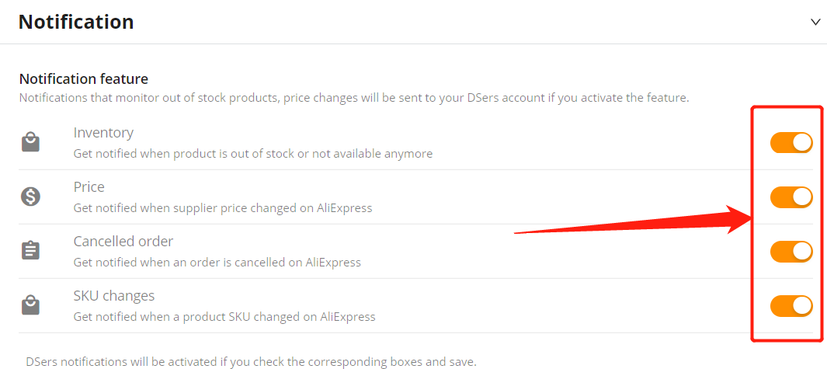Collapse the Notification section chevron
Image resolution: width=827 pixels, height=369 pixels.
(x=815, y=23)
